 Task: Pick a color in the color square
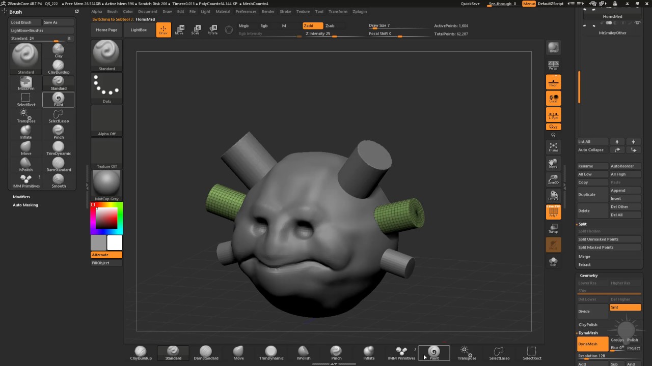pos(106,218)
